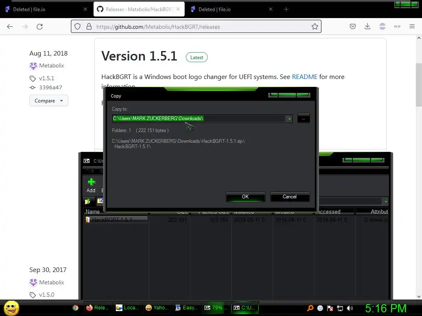The height and width of the screenshot is (316, 422).
Task: Switch to 'Yaho...' taskbar button
Action: click(x=157, y=308)
